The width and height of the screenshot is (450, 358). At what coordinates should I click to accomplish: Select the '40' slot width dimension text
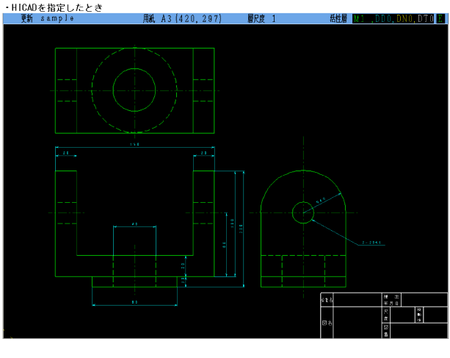(134, 223)
